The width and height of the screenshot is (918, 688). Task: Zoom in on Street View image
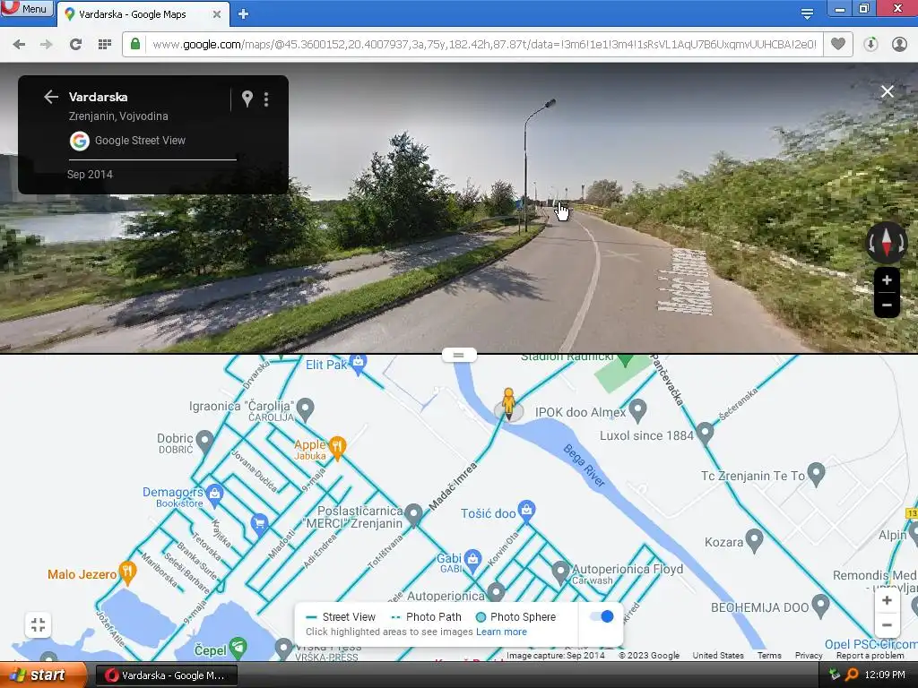coord(887,280)
